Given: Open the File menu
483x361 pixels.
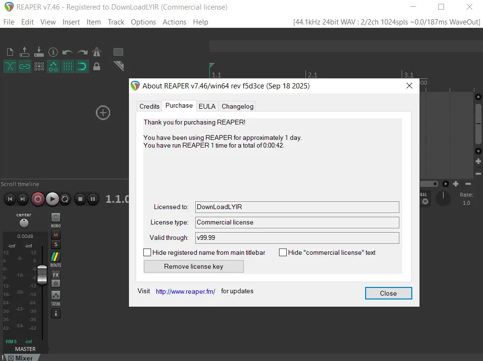Looking at the screenshot, I should tap(9, 22).
